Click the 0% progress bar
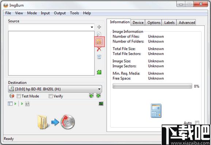This screenshot has height=145, width=211. tap(152, 86)
